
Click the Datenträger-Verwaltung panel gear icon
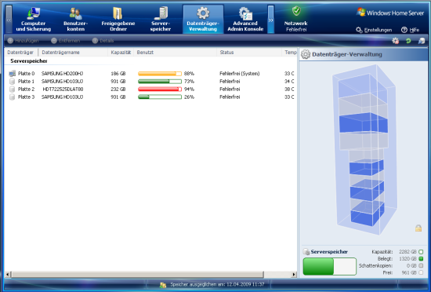306,54
